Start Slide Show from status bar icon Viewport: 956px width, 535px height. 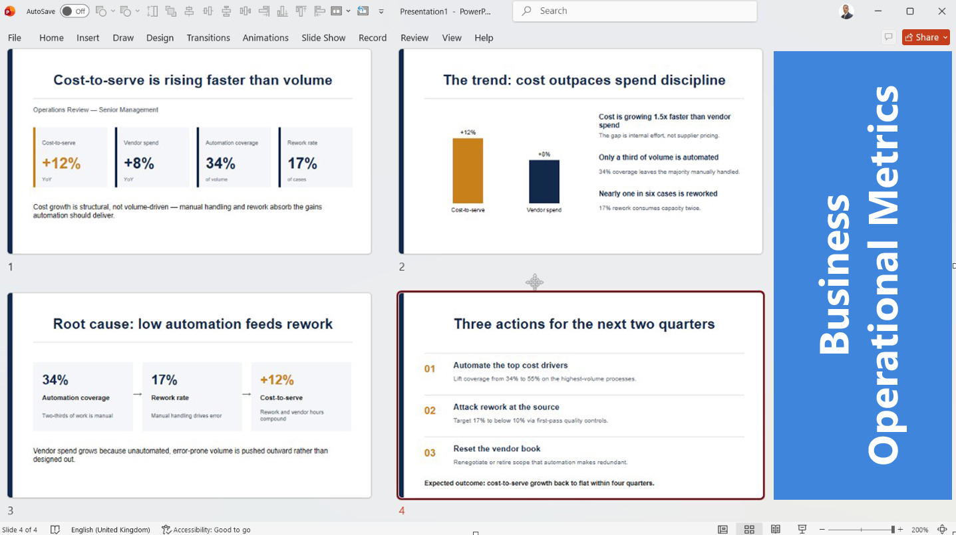[802, 530]
